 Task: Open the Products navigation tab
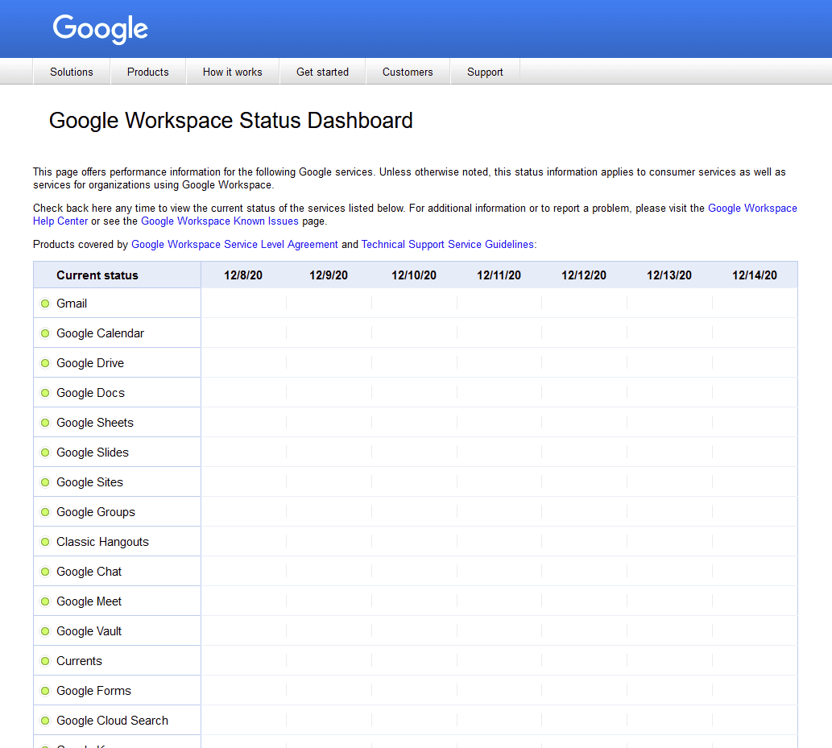coord(148,72)
